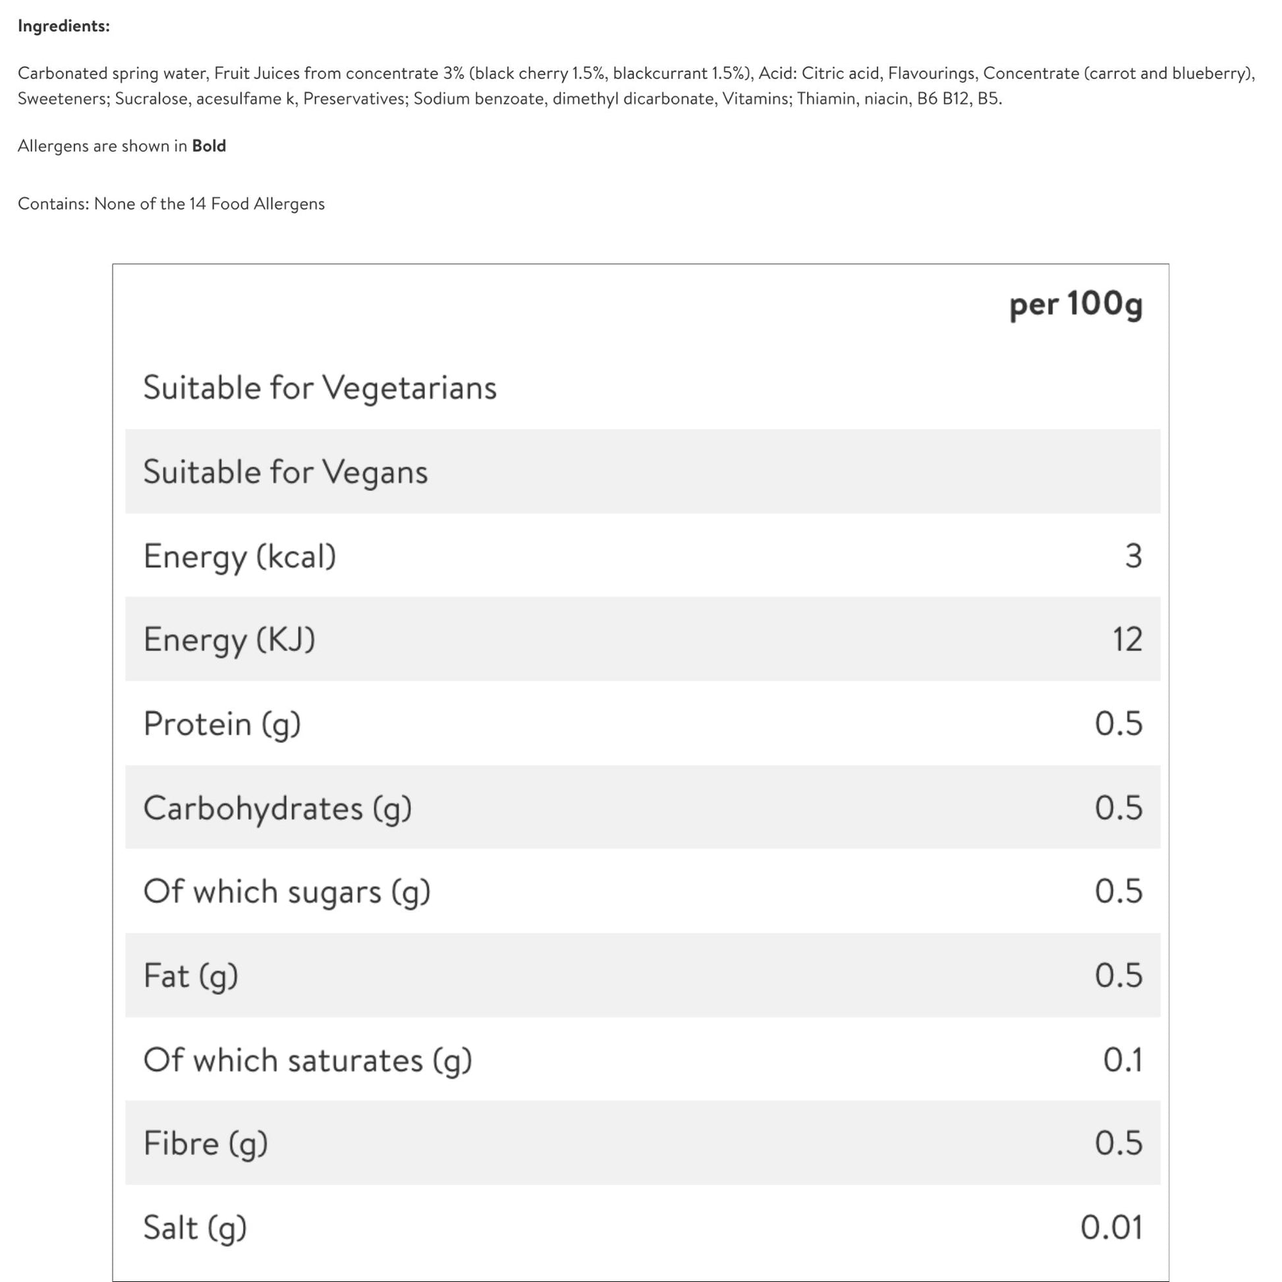Select the Suitable for Vegans row
1282x1282 pixels.
click(x=643, y=471)
